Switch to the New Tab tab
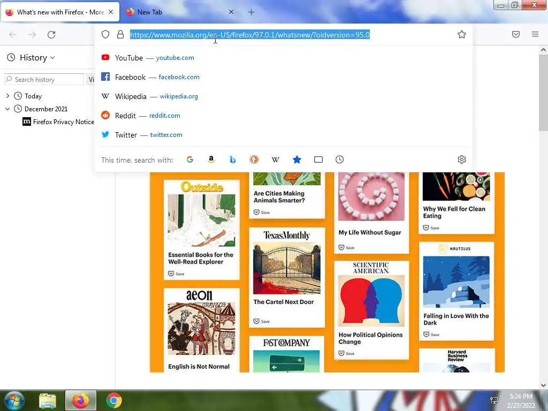The image size is (548, 411). point(180,12)
